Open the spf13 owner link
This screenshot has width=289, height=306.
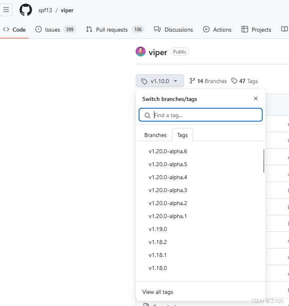[45, 10]
